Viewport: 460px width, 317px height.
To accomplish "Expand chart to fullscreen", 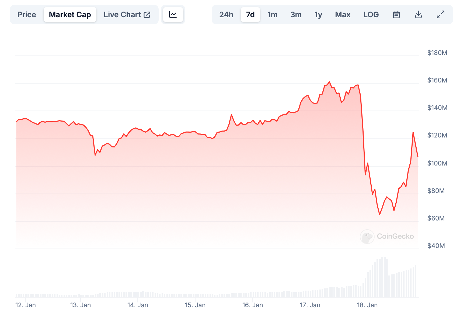I will click(440, 15).
